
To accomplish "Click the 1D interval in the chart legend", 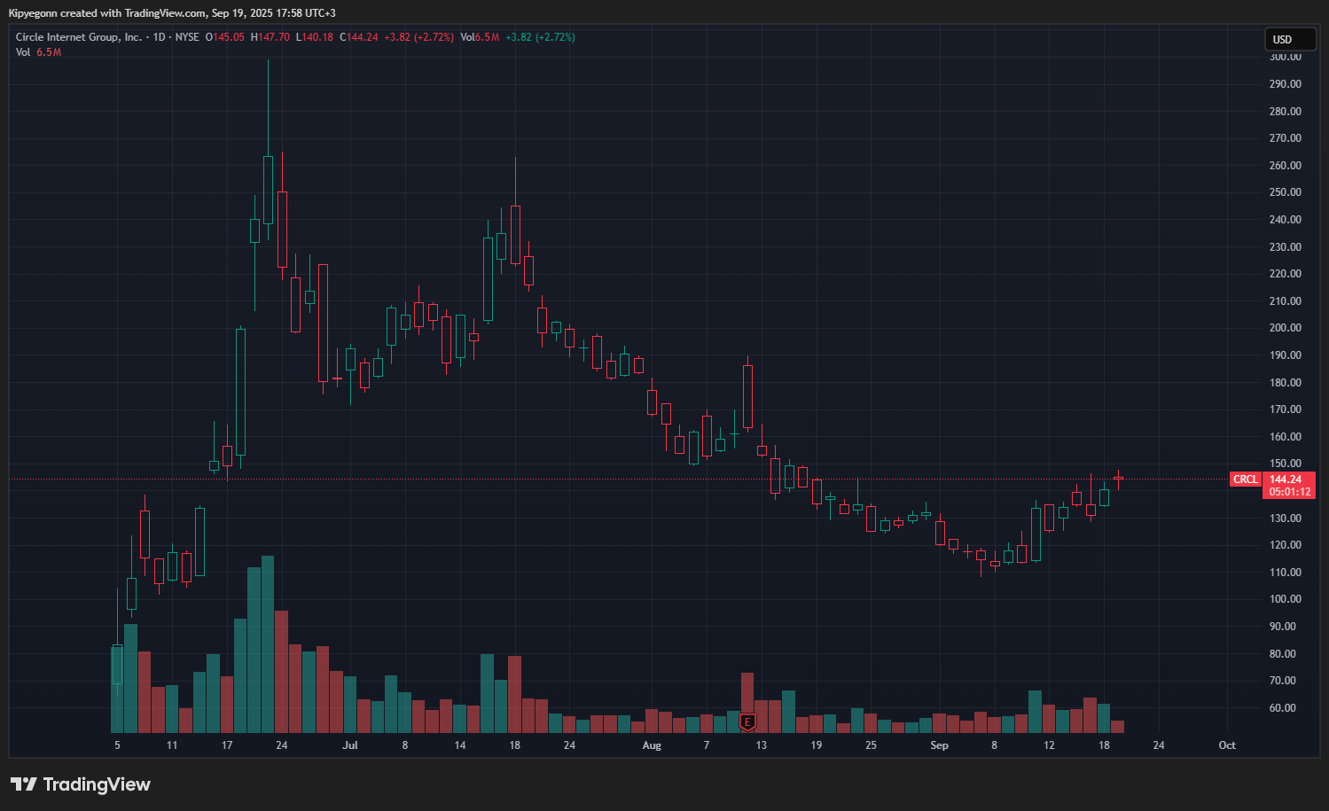I will pyautogui.click(x=160, y=37).
